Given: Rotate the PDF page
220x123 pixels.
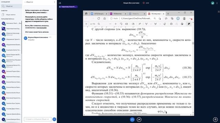Looking at the screenshot, I should [x=121, y=24].
